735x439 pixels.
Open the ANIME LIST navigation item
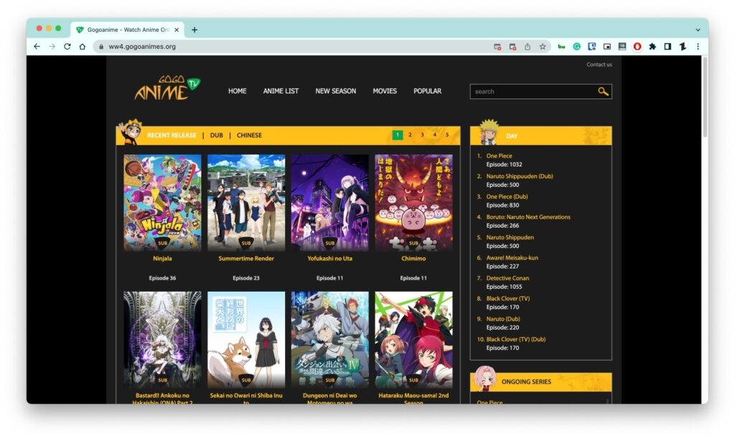pos(281,91)
